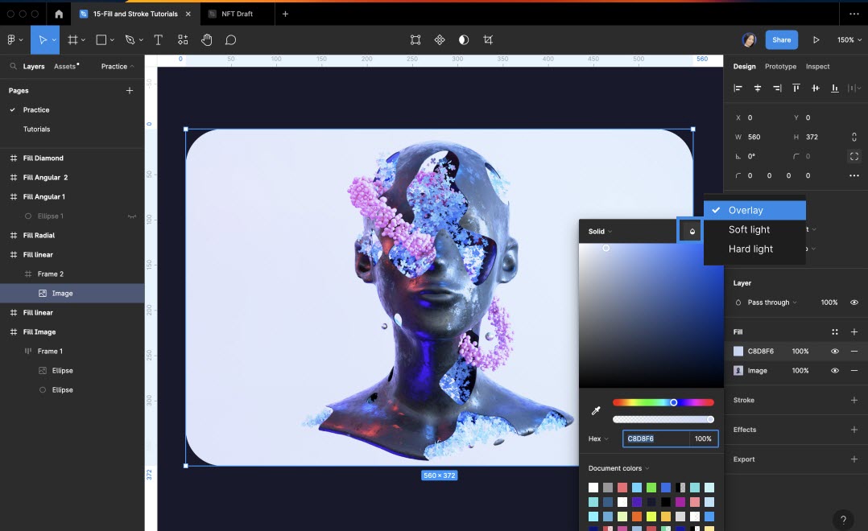Open the Comment tool
868x531 pixels.
[231, 40]
